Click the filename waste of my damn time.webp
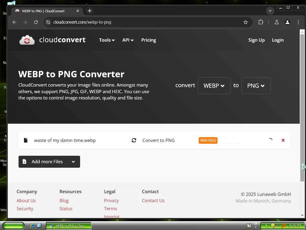The width and height of the screenshot is (306, 230). 65,140
